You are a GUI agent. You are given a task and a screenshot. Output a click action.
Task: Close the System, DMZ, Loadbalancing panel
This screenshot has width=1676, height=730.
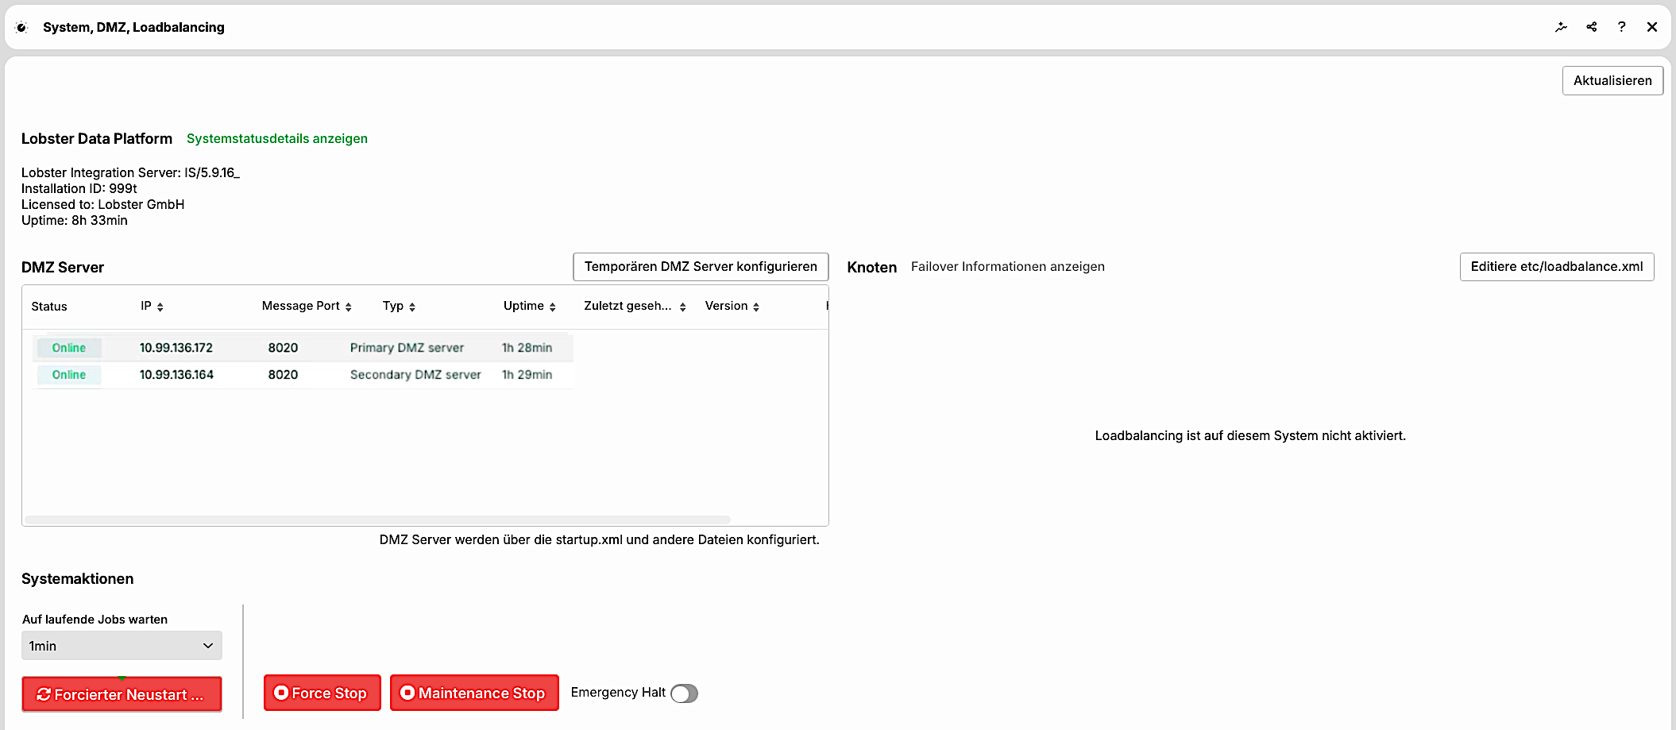click(x=1652, y=27)
